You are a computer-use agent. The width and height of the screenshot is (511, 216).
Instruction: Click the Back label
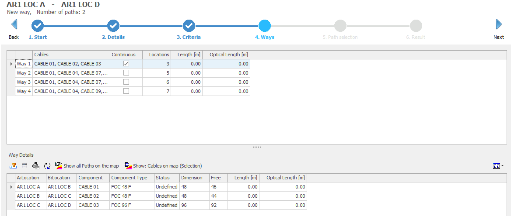pos(14,37)
